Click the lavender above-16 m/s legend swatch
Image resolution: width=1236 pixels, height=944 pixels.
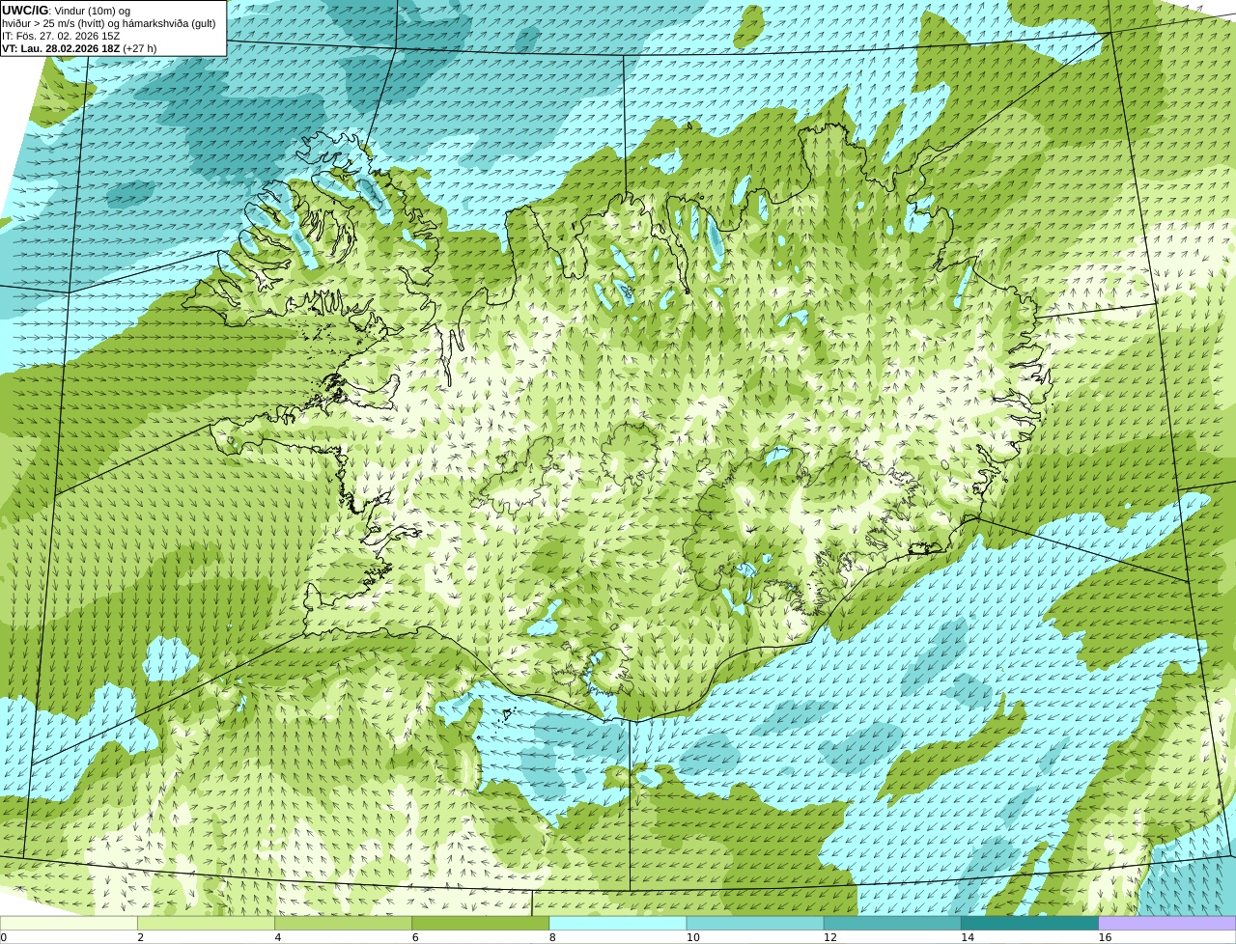tap(1167, 924)
